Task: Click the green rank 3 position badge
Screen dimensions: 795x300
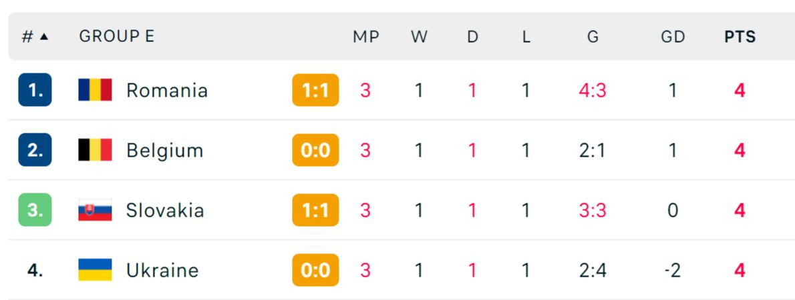Action: click(35, 210)
